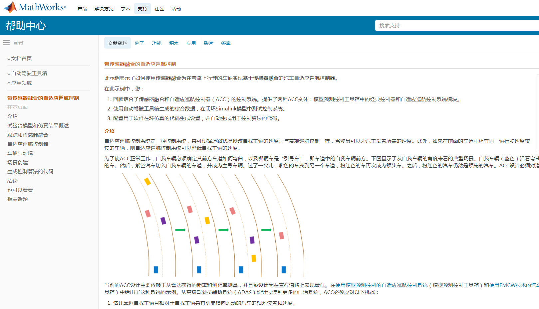Jump to 跟踪和传感器融合 section

pos(28,135)
